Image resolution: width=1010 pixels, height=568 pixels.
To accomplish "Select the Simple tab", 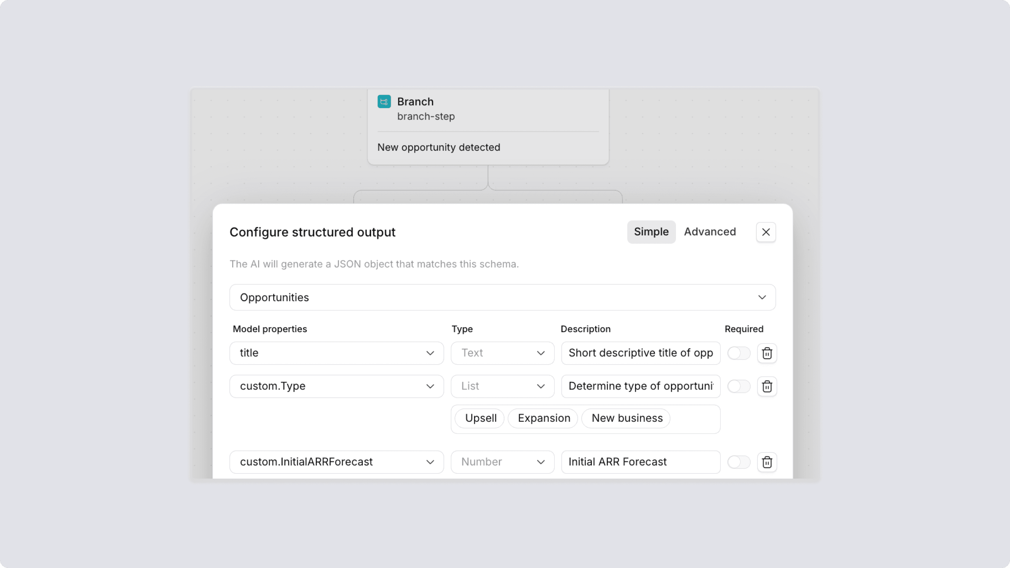I will coord(651,232).
